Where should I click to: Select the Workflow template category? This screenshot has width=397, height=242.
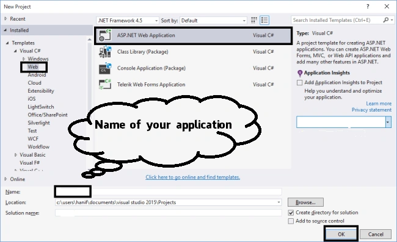(38, 147)
